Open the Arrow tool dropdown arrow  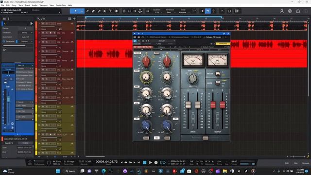(82, 11)
